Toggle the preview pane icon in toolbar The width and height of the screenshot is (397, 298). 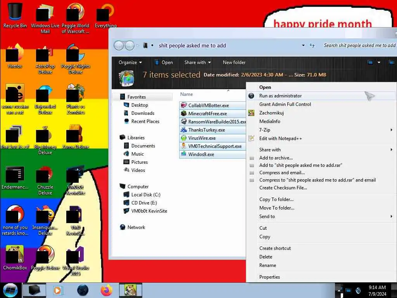(x=391, y=62)
